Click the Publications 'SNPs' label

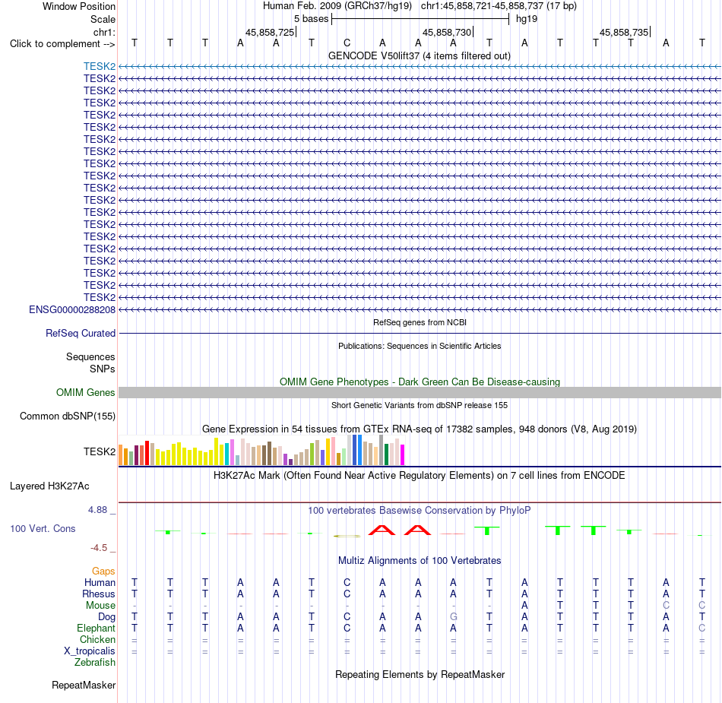click(x=103, y=369)
